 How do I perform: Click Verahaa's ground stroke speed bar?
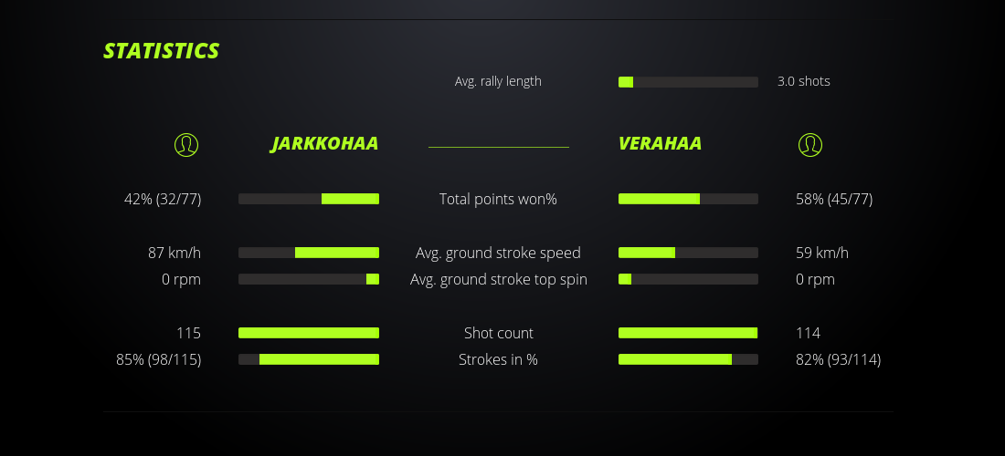pos(688,253)
